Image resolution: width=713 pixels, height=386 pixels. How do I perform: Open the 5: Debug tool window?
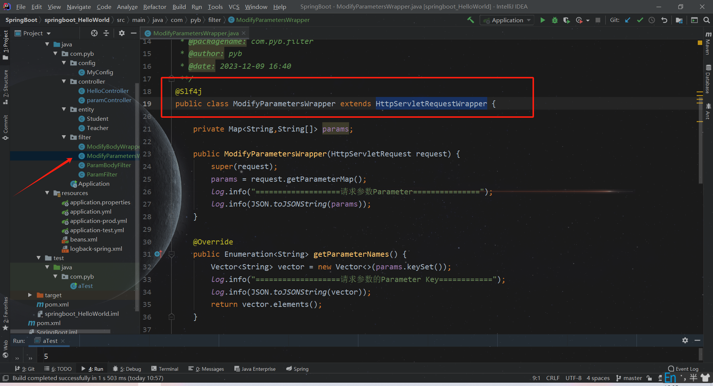[127, 369]
